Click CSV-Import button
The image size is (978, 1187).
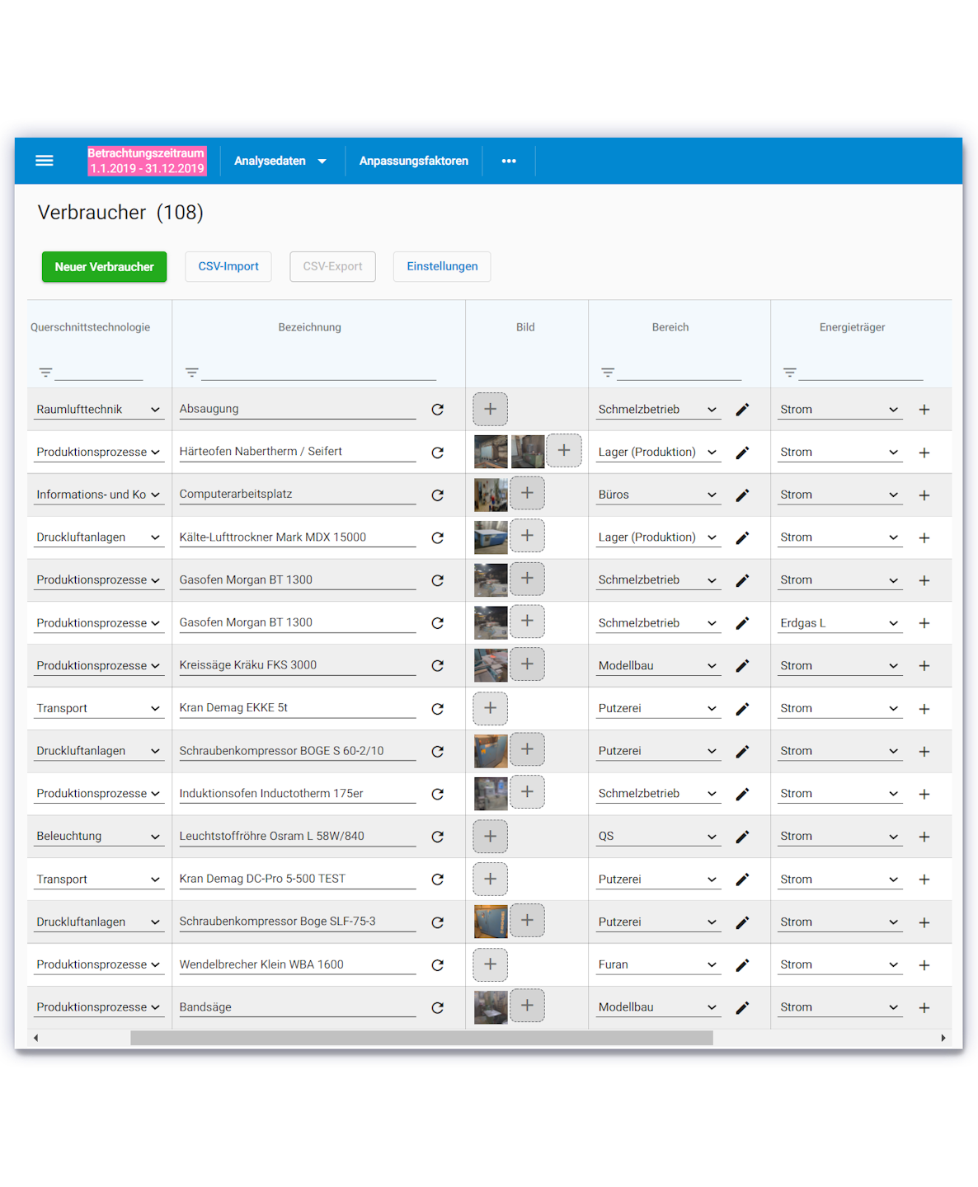click(228, 266)
